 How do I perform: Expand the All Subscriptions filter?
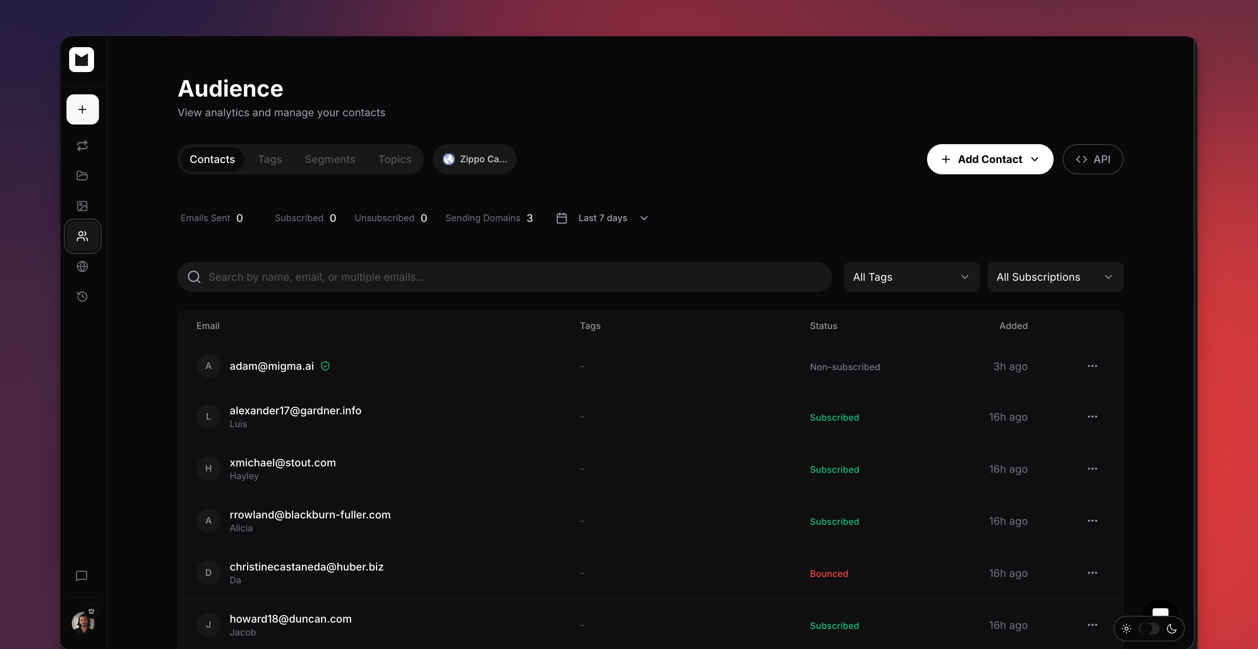coord(1054,277)
